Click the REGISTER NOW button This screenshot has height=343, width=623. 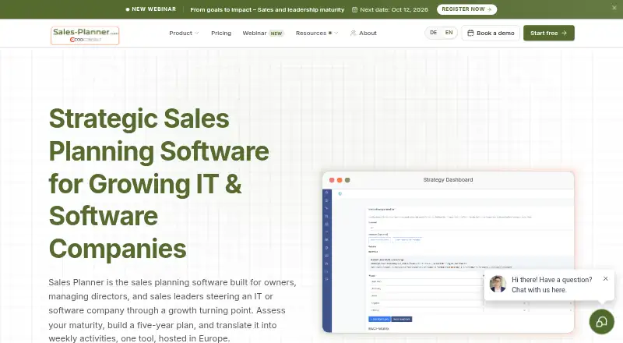coord(466,9)
